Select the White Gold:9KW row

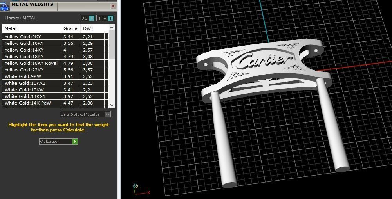(x=56, y=76)
